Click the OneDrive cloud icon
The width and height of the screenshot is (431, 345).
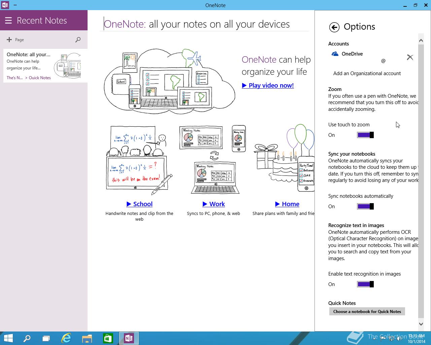(x=335, y=54)
